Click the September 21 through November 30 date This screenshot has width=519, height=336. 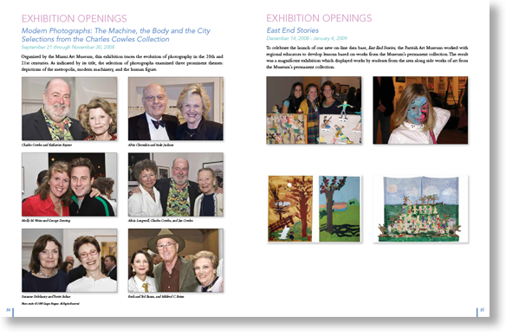[x=68, y=47]
